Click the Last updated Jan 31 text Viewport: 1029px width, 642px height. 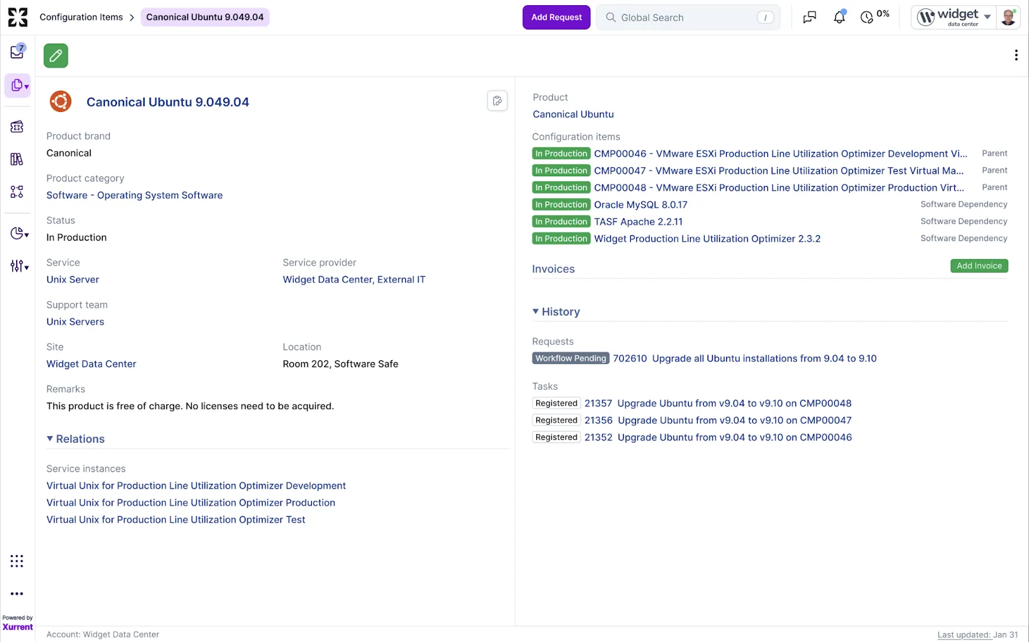(x=978, y=634)
